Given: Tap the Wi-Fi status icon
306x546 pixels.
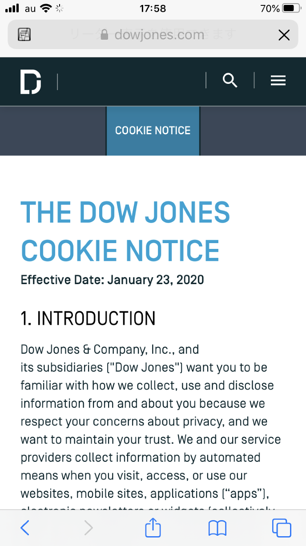Looking at the screenshot, I should pyautogui.click(x=45, y=8).
